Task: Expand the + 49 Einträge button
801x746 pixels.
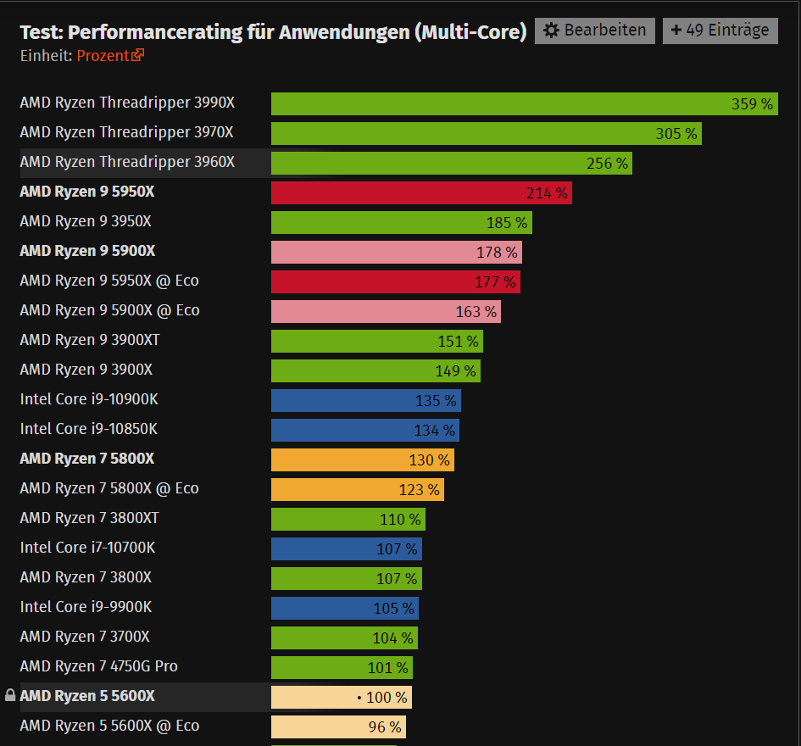Action: (x=720, y=31)
